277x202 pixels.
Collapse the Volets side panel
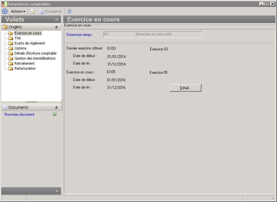(x=57, y=20)
